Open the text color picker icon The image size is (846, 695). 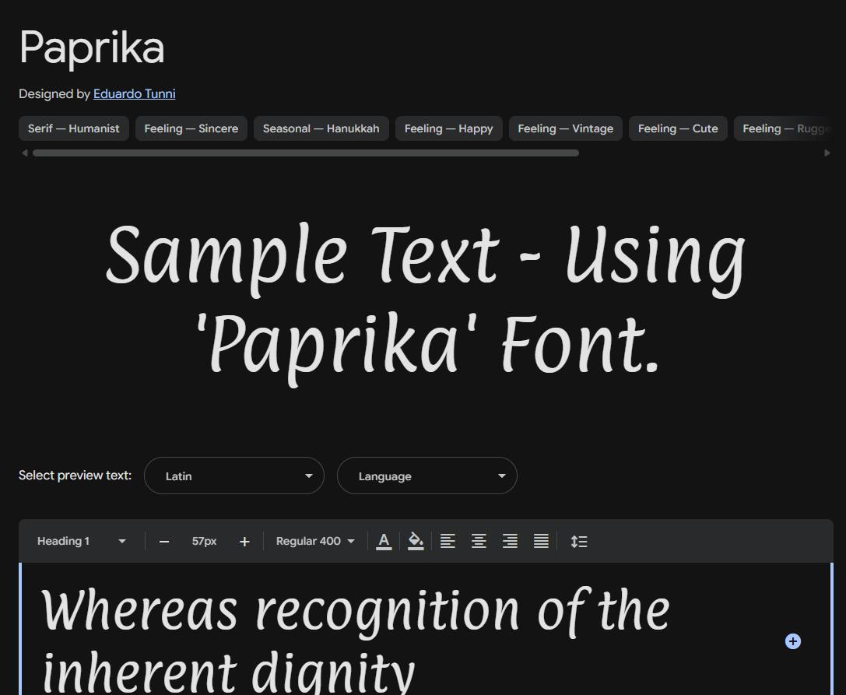[384, 541]
